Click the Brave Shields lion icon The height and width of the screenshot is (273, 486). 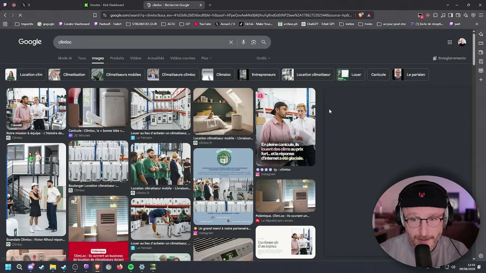[x=361, y=15]
